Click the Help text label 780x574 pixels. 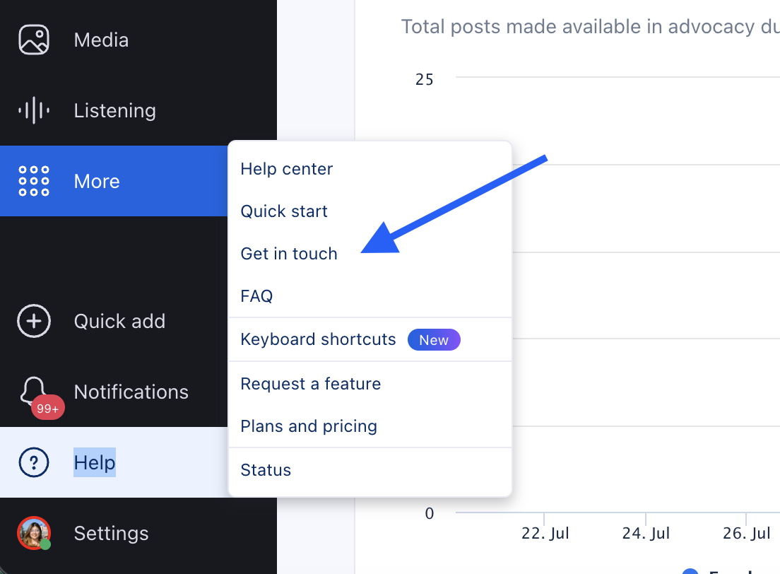[95, 462]
